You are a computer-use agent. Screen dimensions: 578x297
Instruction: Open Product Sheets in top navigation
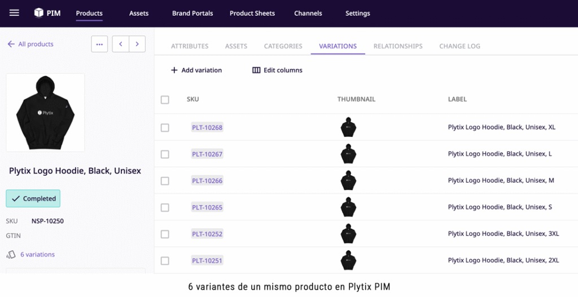tap(252, 14)
